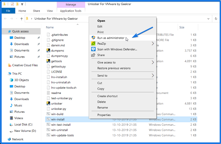Sort by the Name column header
The height and width of the screenshot is (144, 221).
(x=50, y=27)
